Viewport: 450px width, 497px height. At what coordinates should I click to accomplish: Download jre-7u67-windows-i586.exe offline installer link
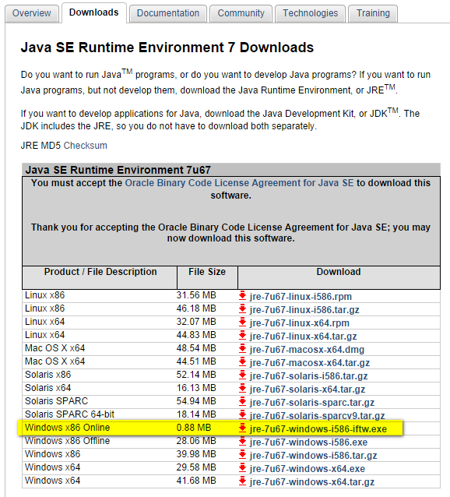pos(308,442)
